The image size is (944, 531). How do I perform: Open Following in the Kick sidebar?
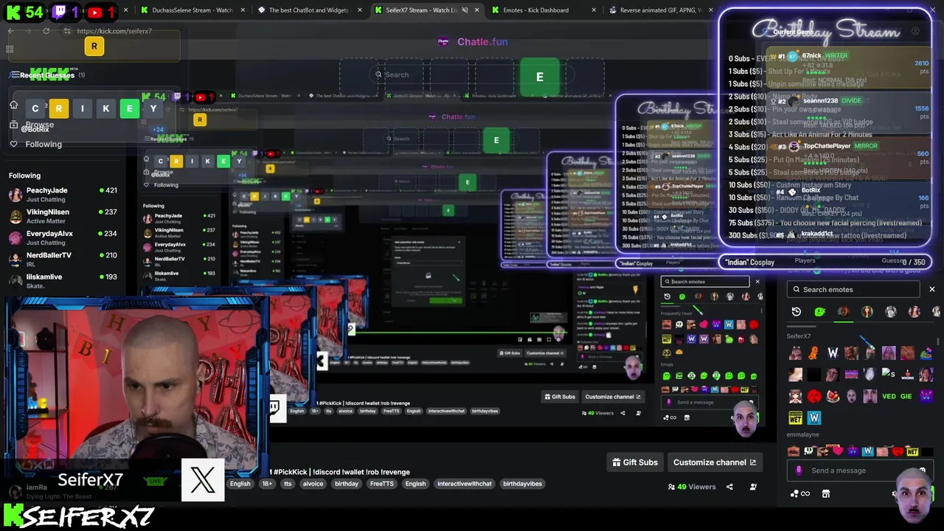[36, 145]
